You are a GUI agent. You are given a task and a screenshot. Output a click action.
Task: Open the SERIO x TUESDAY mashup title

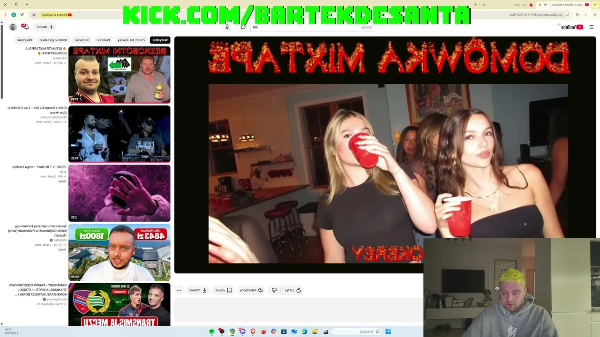point(39,167)
